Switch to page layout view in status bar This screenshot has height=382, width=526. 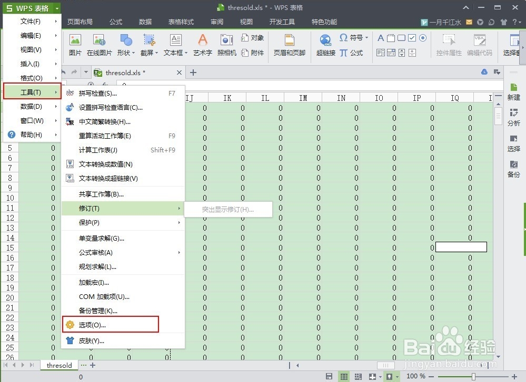[358, 376]
